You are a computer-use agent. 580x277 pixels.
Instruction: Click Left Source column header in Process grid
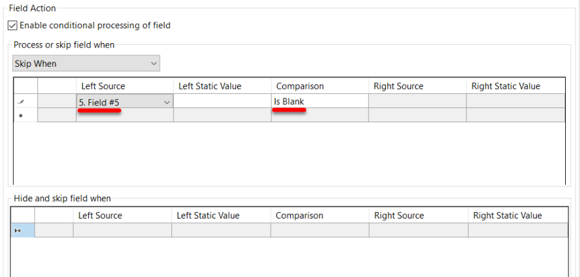[x=103, y=86]
